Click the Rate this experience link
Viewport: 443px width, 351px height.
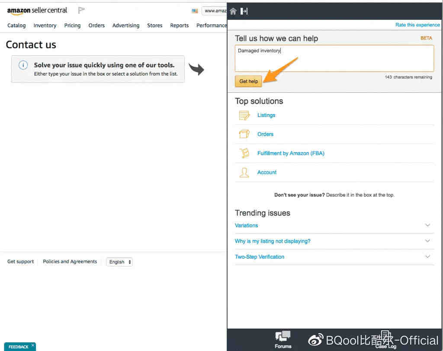click(417, 25)
